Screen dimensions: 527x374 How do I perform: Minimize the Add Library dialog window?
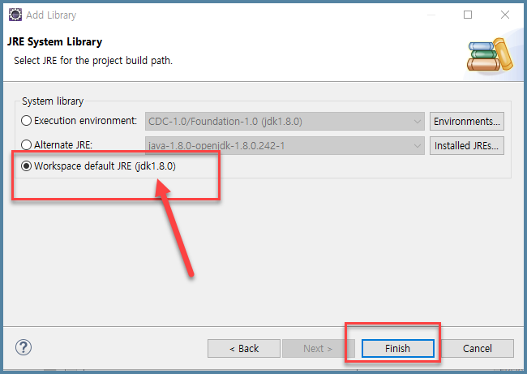point(431,15)
